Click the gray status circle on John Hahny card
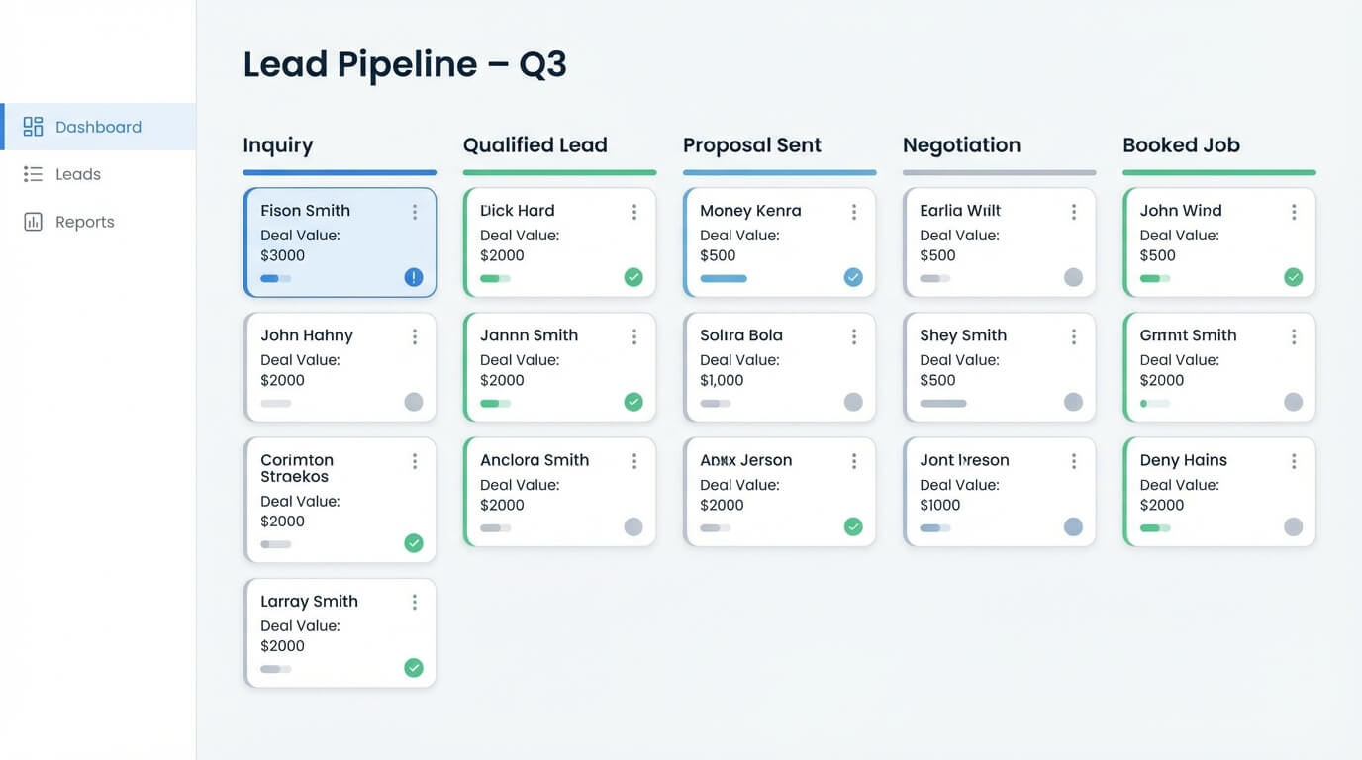This screenshot has height=760, width=1362. pos(414,402)
